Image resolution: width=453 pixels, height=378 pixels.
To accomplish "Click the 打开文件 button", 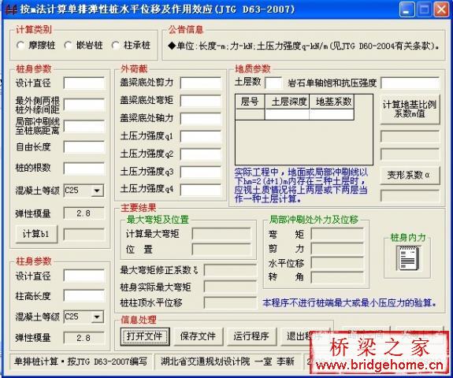I will pos(144,336).
